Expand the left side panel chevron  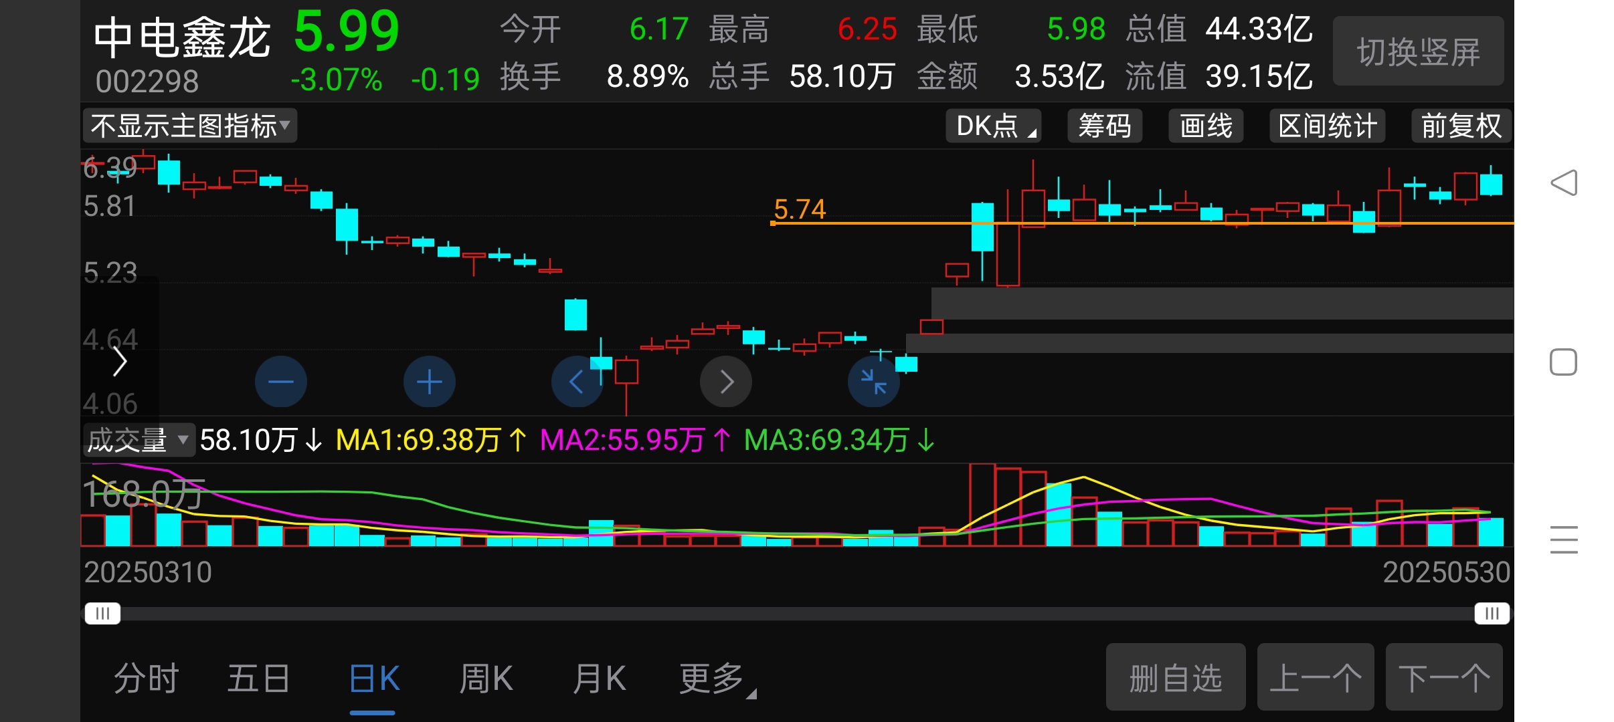[120, 362]
